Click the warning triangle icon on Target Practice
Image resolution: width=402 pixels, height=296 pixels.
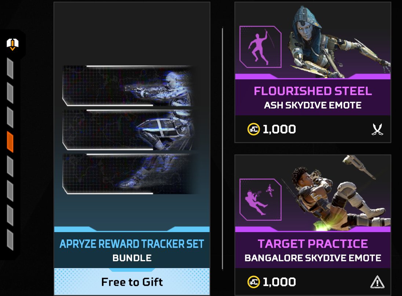tap(377, 282)
